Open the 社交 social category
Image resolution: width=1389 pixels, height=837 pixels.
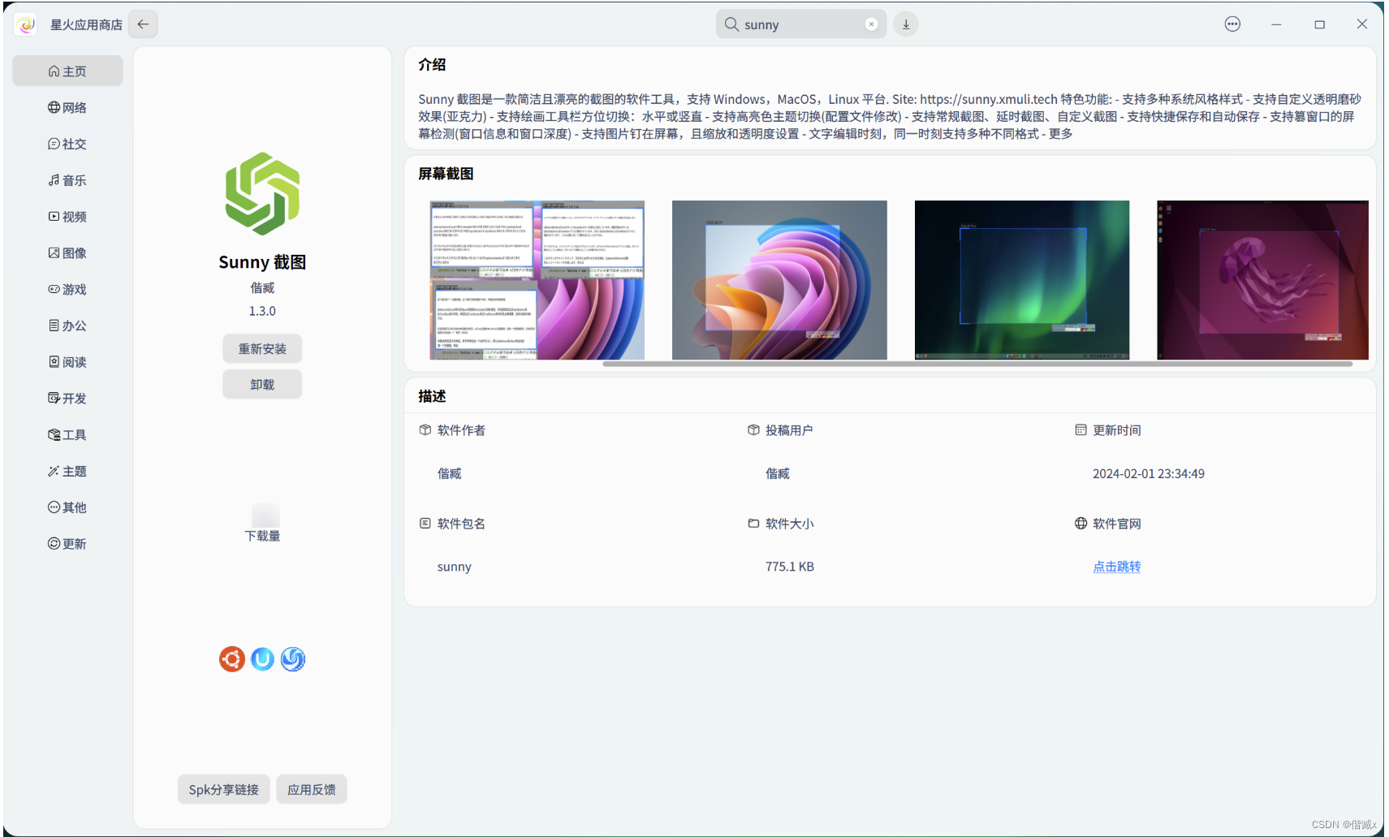pos(67,144)
